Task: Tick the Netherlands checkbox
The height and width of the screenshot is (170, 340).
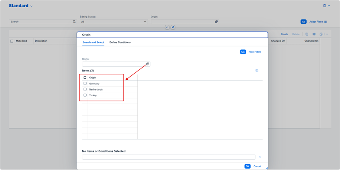Action: pyautogui.click(x=85, y=89)
